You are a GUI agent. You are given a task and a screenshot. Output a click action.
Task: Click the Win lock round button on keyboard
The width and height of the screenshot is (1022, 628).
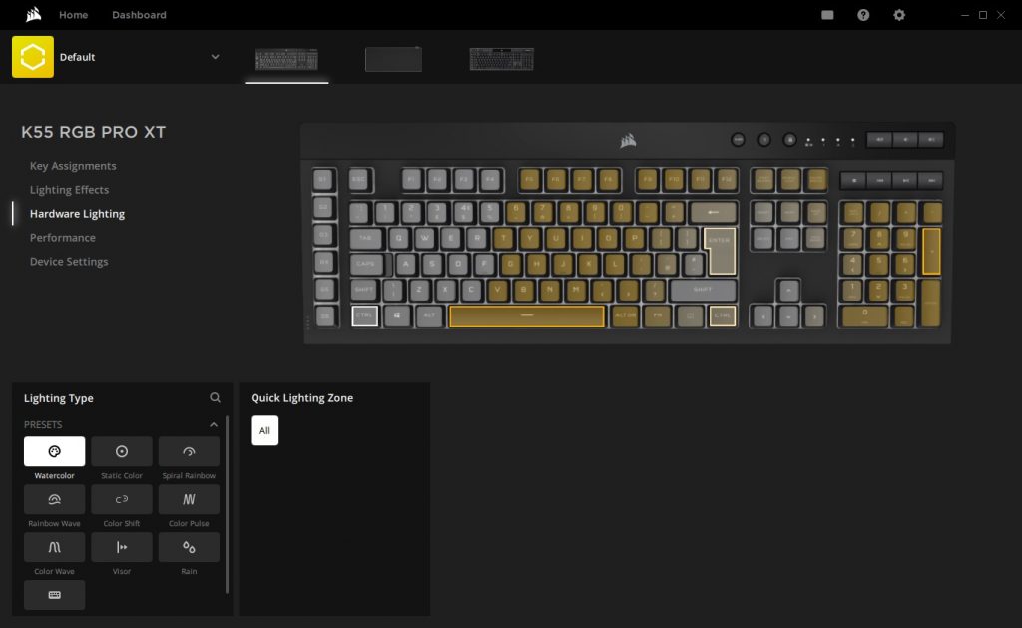click(x=789, y=140)
